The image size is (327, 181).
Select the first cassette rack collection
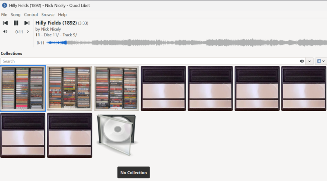(x=23, y=89)
